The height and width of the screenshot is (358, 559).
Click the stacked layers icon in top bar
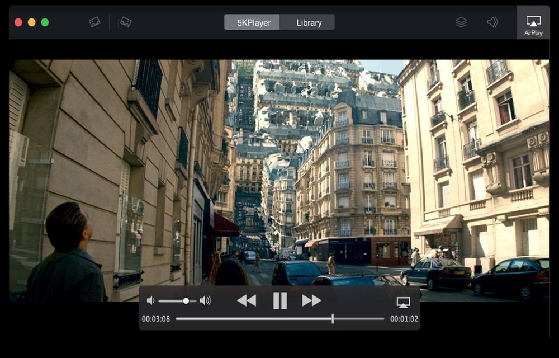461,22
